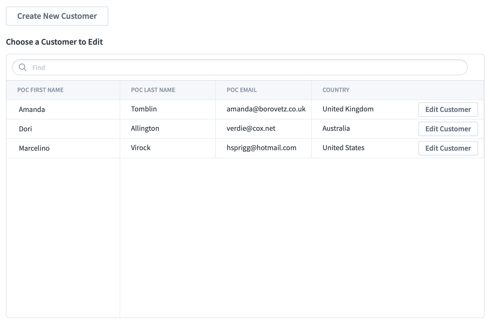This screenshot has height=324, width=490.
Task: Click the magnifying glass search icon
Action: pyautogui.click(x=23, y=67)
